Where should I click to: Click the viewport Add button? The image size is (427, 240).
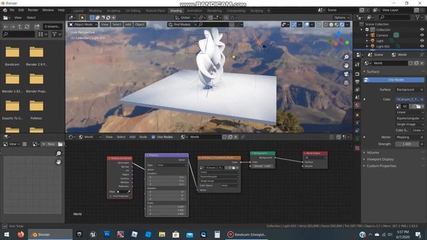(x=128, y=25)
